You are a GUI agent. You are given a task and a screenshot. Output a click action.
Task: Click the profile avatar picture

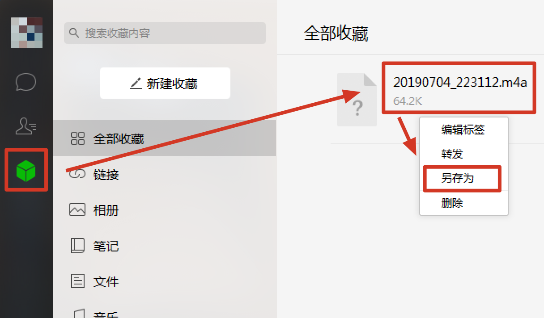coord(27,33)
